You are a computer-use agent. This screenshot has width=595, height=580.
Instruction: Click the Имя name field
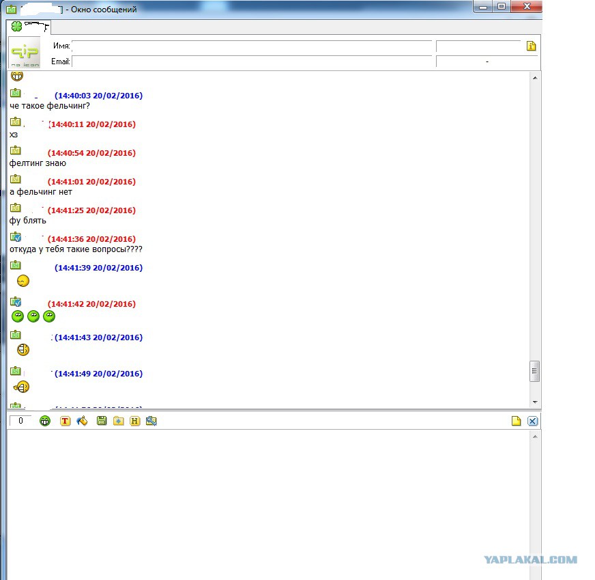(x=252, y=46)
